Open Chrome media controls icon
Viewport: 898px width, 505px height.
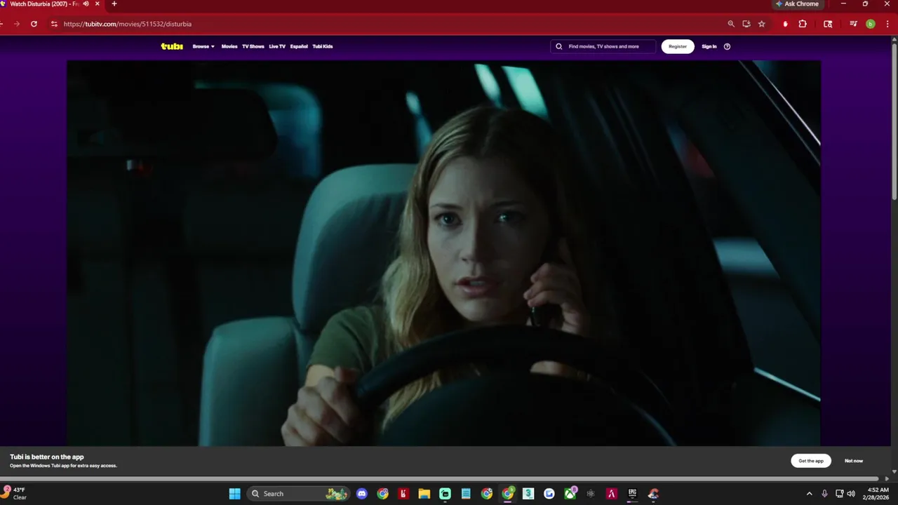tap(853, 24)
